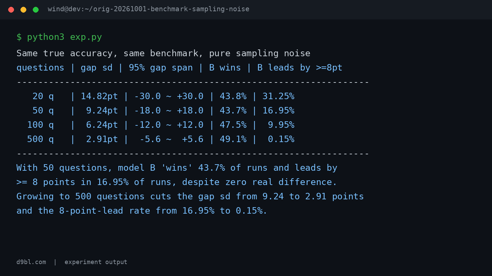Click the line starting '>= 8 points in 16.95%'
Viewport: 492px width, 276px height.
(x=177, y=182)
